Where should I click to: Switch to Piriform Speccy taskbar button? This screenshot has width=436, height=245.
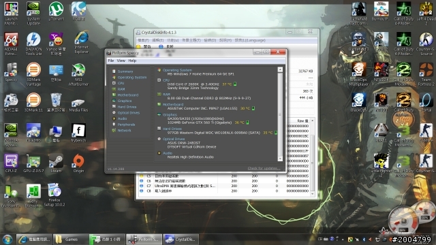[x=143, y=239]
